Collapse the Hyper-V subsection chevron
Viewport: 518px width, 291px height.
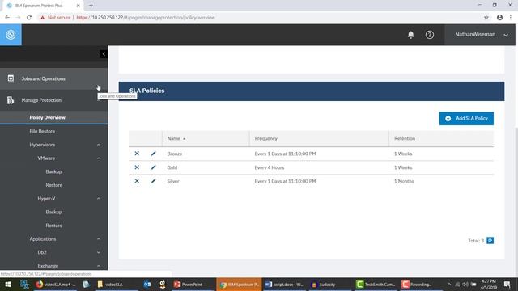pyautogui.click(x=99, y=199)
